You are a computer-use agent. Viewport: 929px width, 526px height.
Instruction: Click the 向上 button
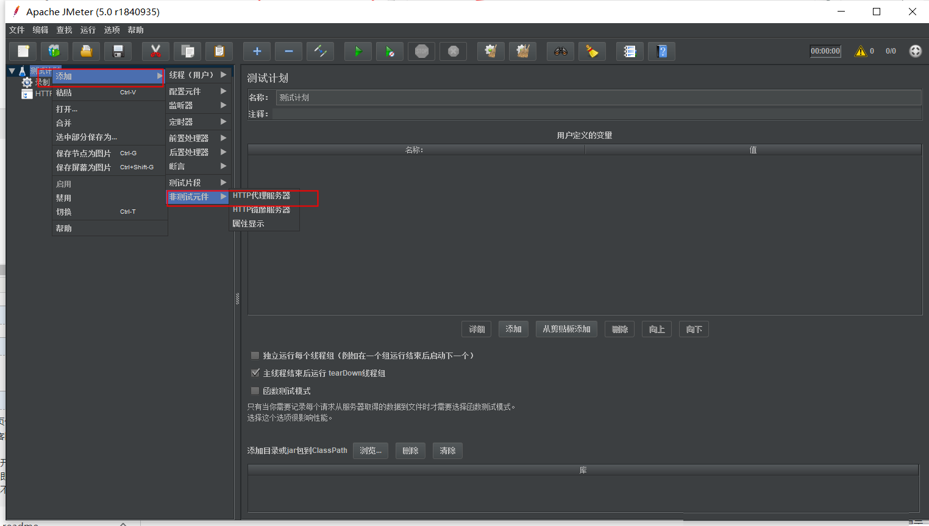tap(657, 329)
